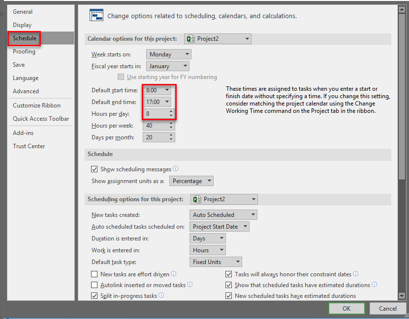Click the vertical scrollbar down arrow
The image size is (409, 319).
402,296
